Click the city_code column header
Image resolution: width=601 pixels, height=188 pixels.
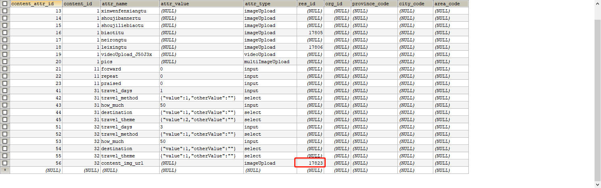(416, 4)
